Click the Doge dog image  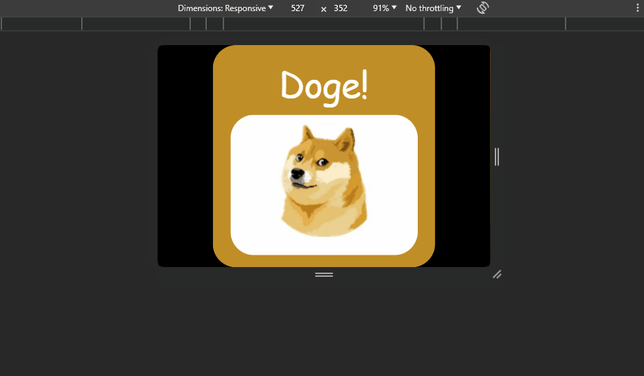(x=324, y=181)
